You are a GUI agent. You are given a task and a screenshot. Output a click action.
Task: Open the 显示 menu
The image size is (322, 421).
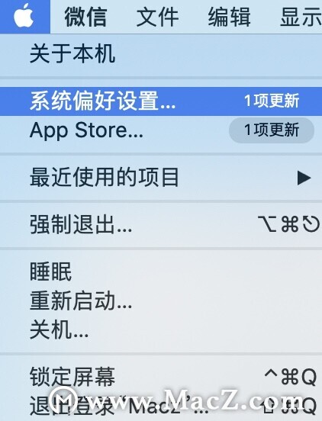pos(301,17)
